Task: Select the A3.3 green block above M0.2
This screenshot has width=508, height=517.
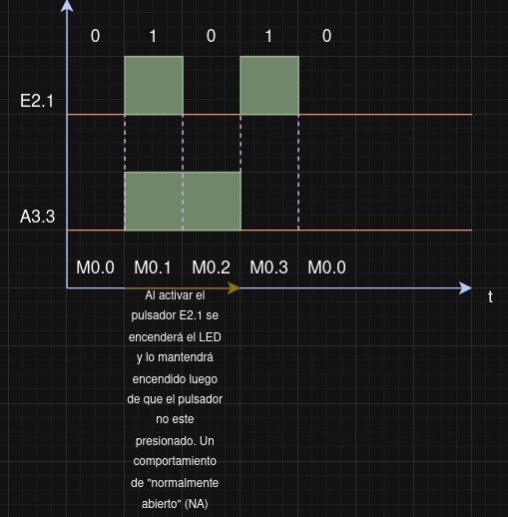Action: tap(212, 201)
